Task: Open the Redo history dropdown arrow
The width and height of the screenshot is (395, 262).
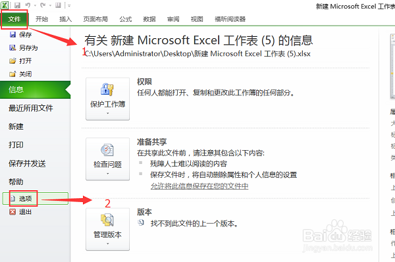Action: tap(50, 5)
